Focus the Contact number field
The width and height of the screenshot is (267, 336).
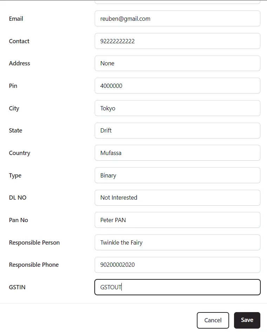pyautogui.click(x=177, y=41)
